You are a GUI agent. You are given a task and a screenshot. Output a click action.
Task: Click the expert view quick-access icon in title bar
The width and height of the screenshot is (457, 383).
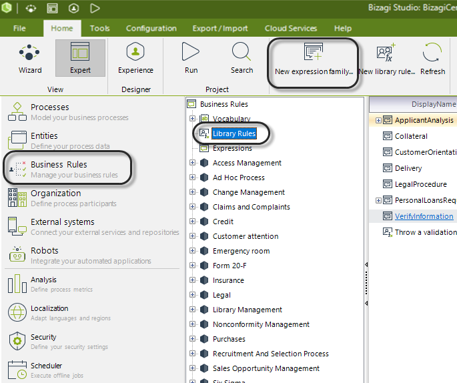(52, 8)
